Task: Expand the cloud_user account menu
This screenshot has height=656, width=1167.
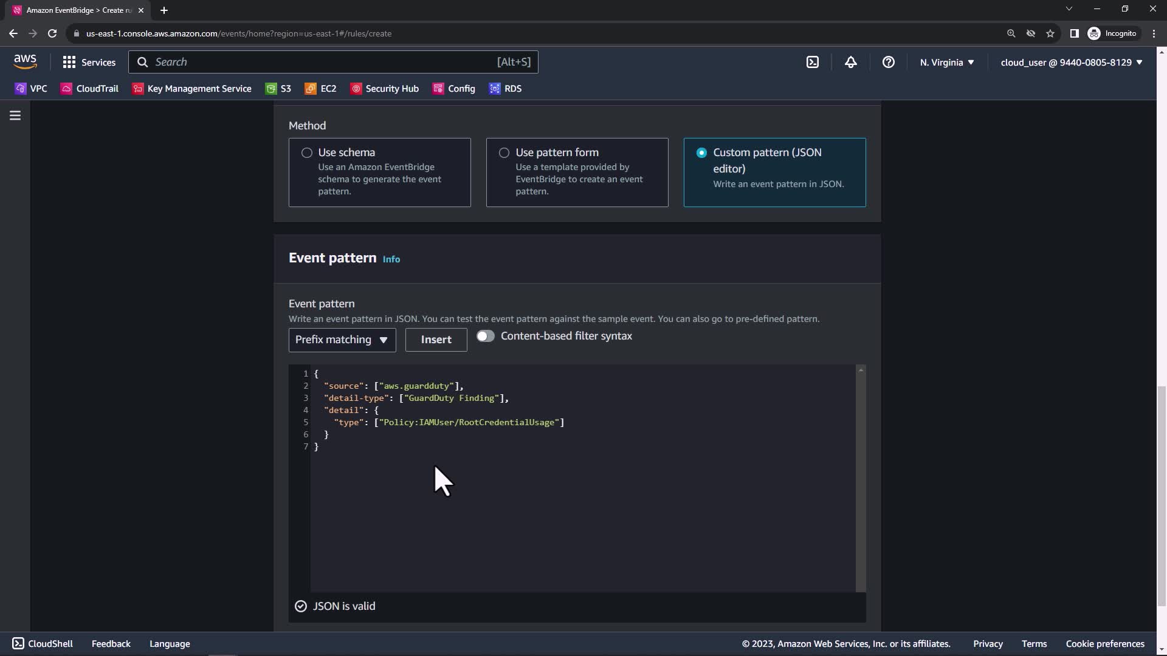Action: tap(1071, 62)
